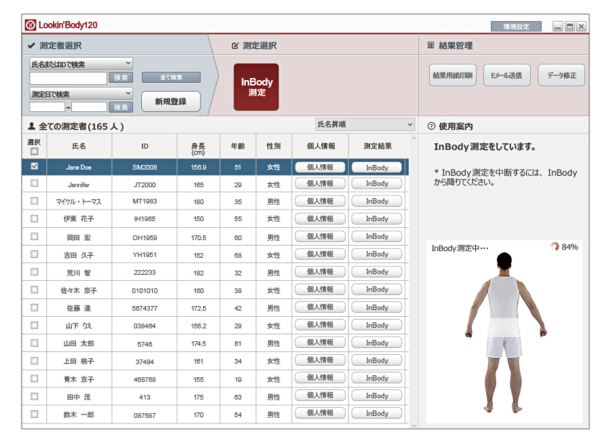Uncheck the Jane Doe row checkbox
Image resolution: width=611 pixels, height=443 pixels.
click(35, 167)
